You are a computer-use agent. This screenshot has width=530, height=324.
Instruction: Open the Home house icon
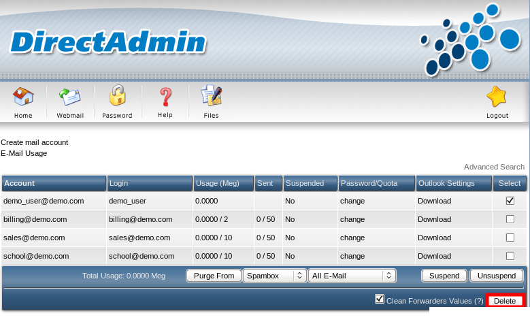pyautogui.click(x=23, y=97)
